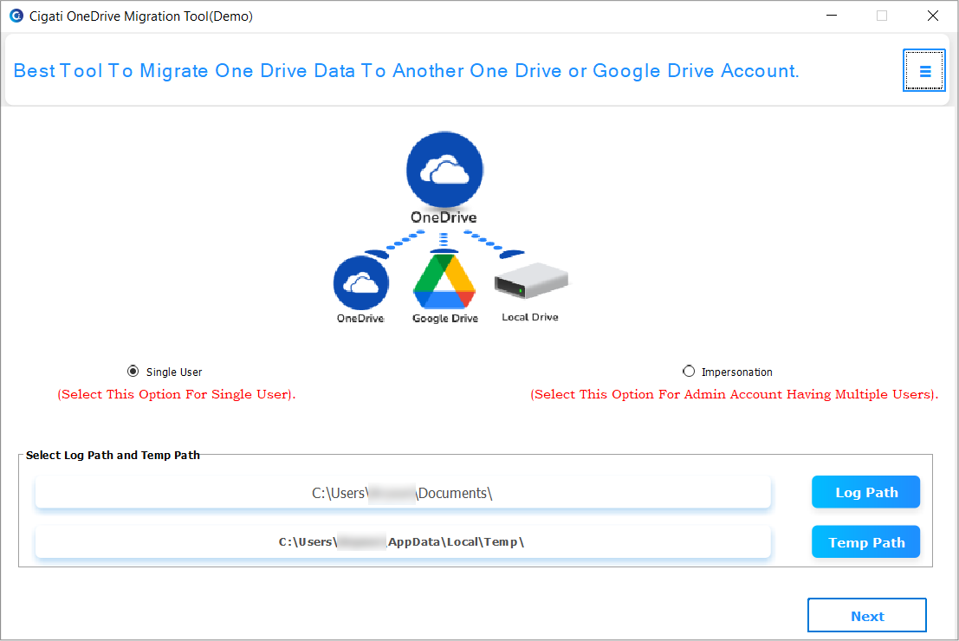Image resolution: width=959 pixels, height=641 pixels.
Task: Close the Cigati OneDrive Migration Tool window
Action: pyautogui.click(x=932, y=16)
